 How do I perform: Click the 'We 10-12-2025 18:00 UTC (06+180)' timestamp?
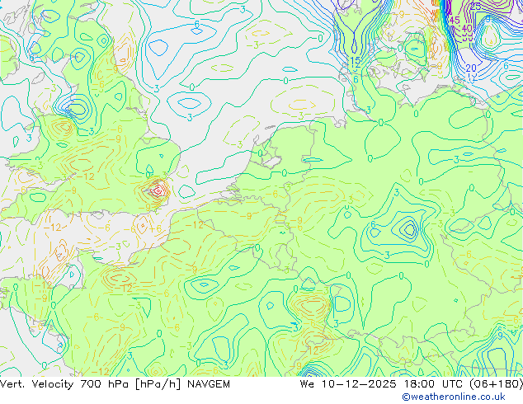pos(412,384)
